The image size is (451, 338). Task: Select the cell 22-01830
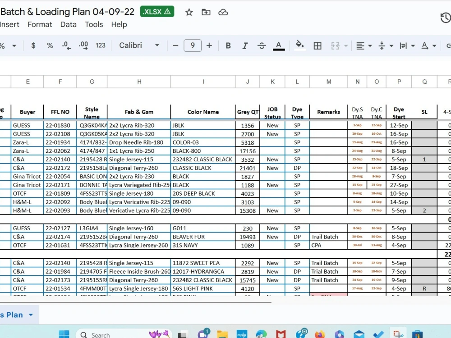(x=60, y=125)
